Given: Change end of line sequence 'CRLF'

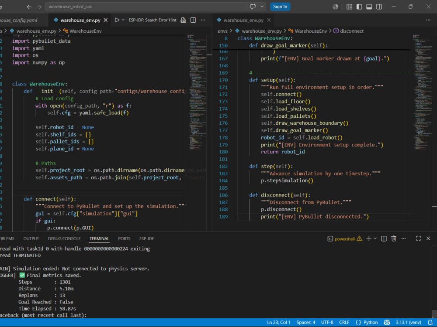Looking at the screenshot, I should click(x=344, y=323).
